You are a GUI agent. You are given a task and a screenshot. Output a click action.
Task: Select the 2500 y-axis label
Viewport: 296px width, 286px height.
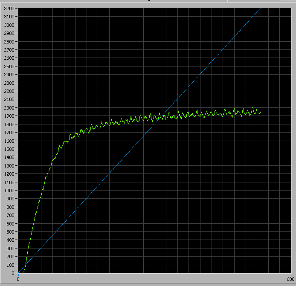pos(9,66)
